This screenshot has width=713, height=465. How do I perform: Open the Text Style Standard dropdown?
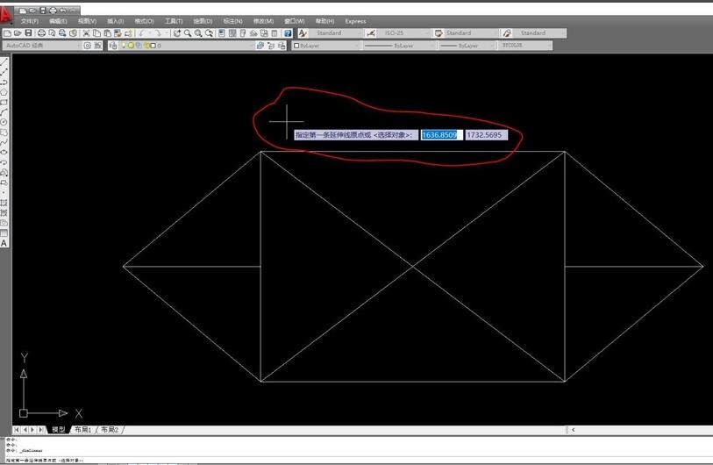point(336,33)
